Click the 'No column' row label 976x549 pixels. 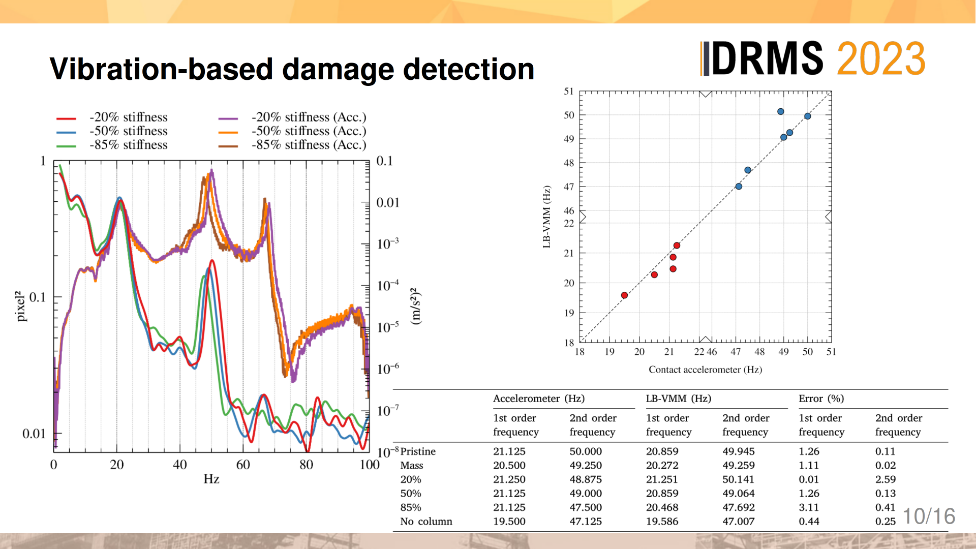click(426, 522)
